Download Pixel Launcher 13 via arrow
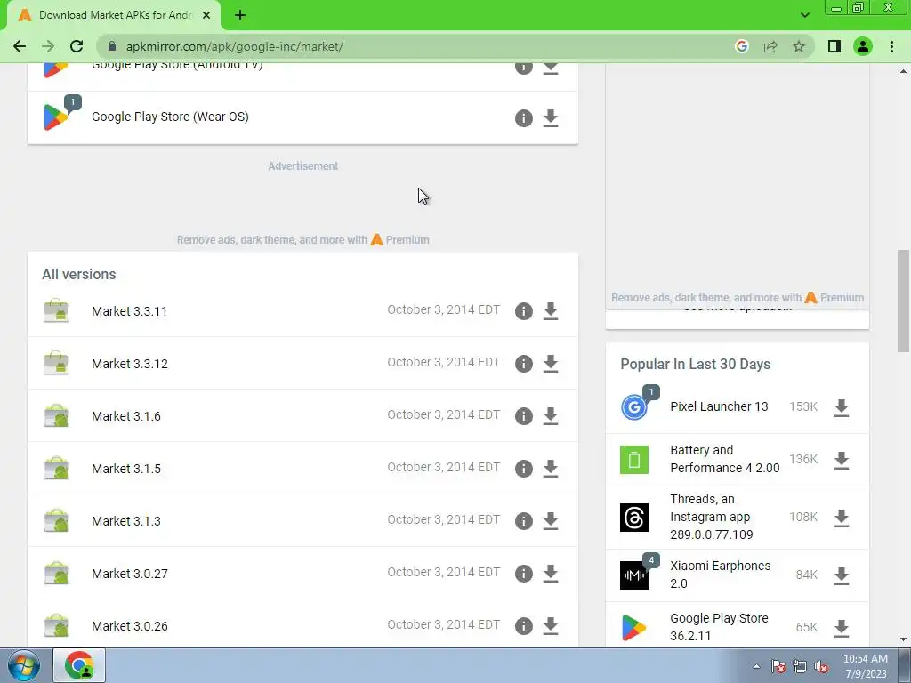This screenshot has height=683, width=911. pos(842,407)
